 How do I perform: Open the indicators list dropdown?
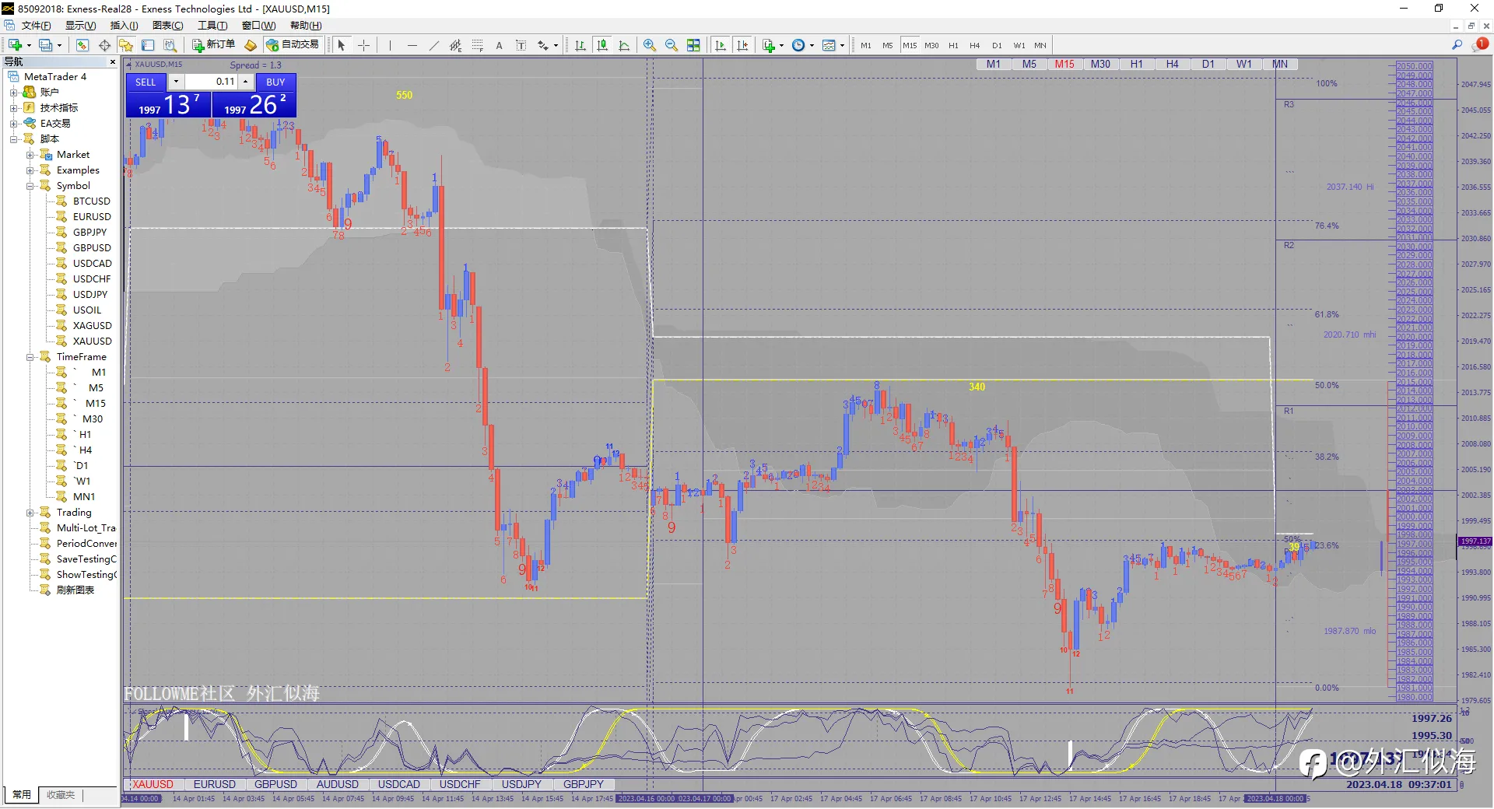click(781, 45)
